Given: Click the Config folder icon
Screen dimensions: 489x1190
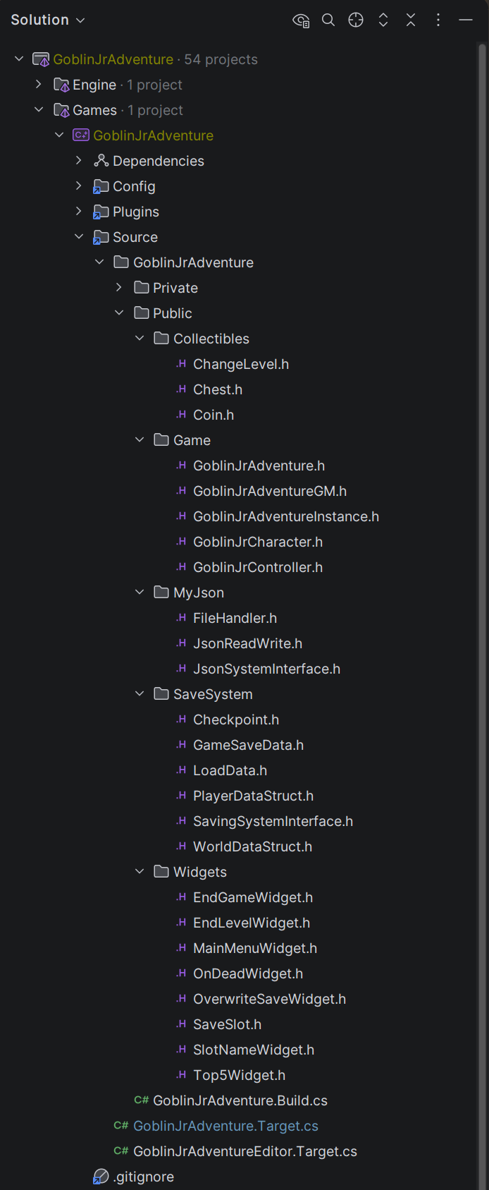Looking at the screenshot, I should [x=101, y=186].
